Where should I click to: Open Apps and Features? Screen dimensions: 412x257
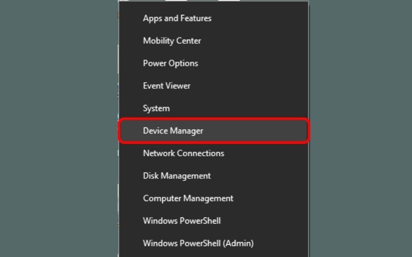(214, 19)
